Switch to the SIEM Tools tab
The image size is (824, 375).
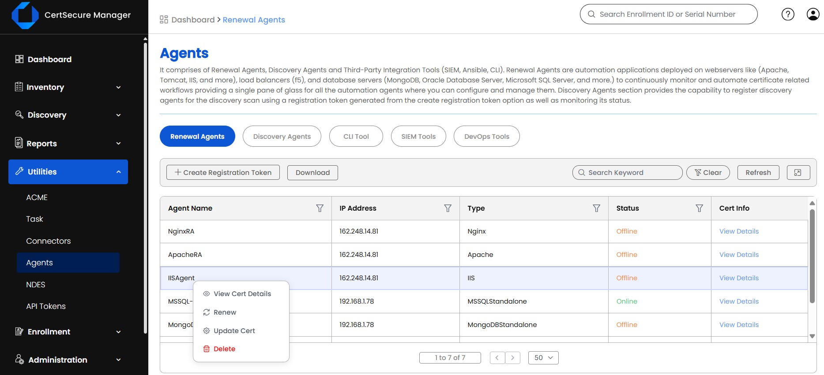click(418, 136)
